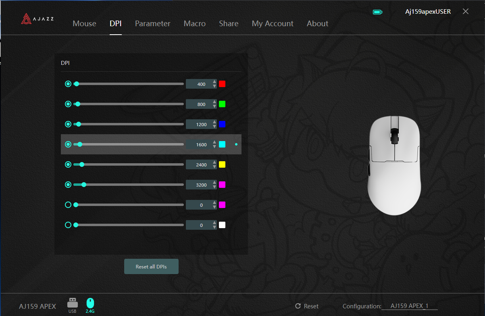
Task: Increase the 800 DPI value with up arrow
Action: [214, 102]
